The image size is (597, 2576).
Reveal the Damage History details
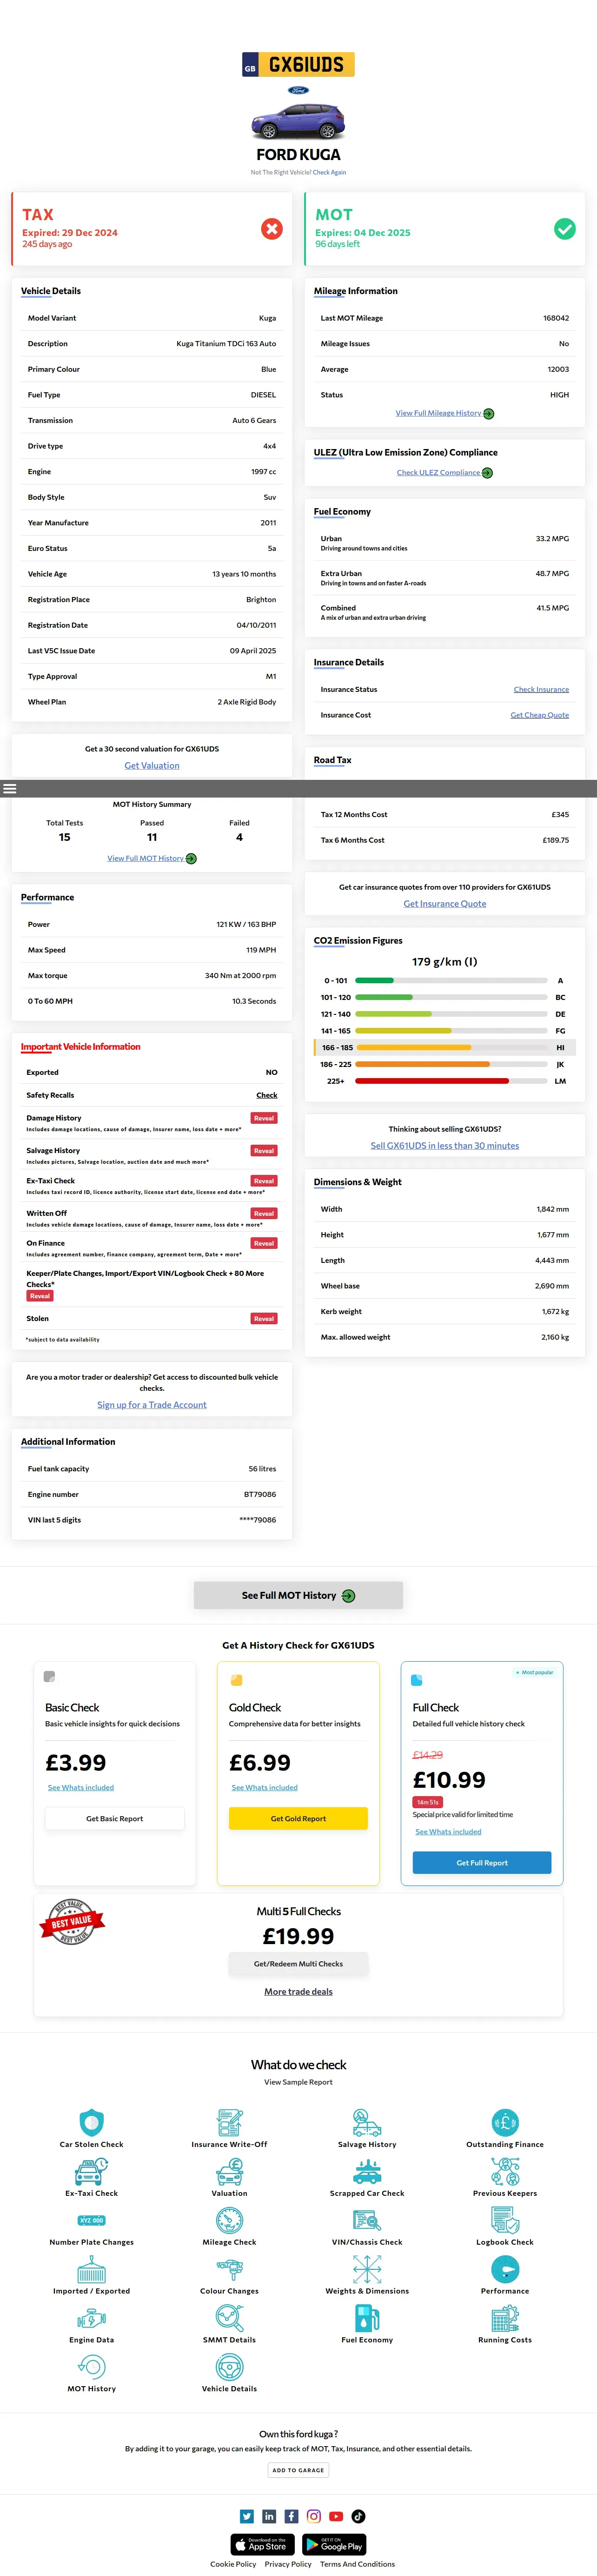[x=264, y=1118]
